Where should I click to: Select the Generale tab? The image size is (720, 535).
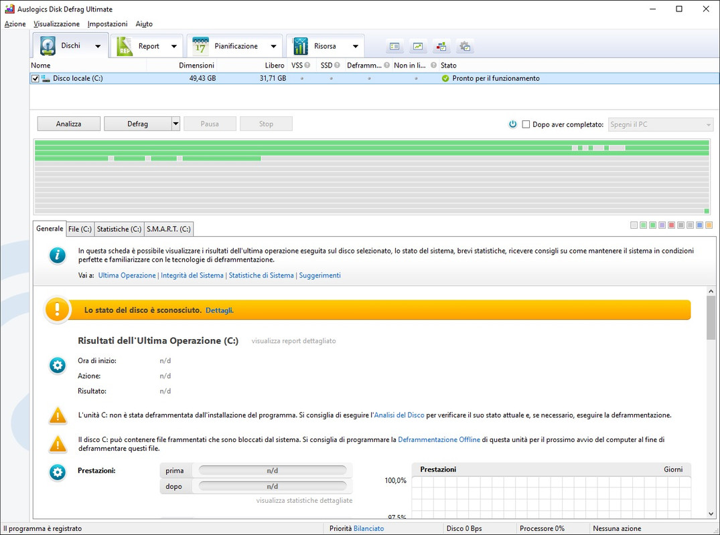click(x=50, y=228)
